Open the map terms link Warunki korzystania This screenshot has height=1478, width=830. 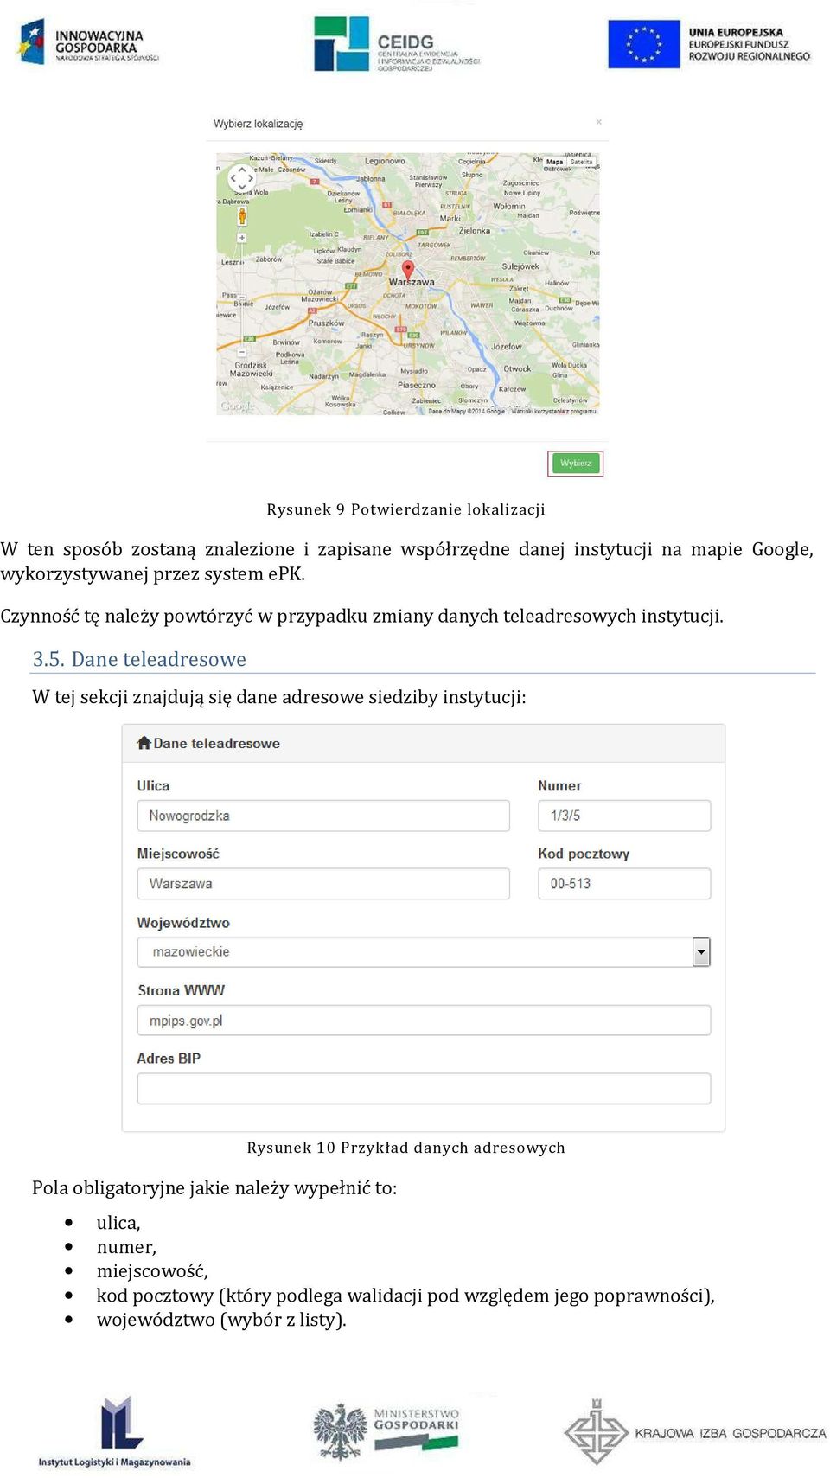tap(553, 412)
